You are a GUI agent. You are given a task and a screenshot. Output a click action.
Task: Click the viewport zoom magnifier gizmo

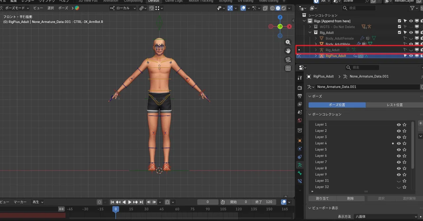[x=288, y=42]
